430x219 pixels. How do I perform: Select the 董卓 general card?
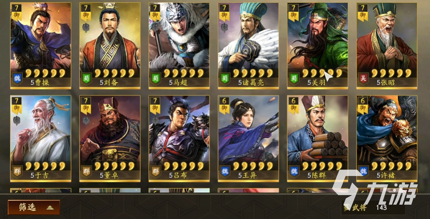click(x=110, y=139)
